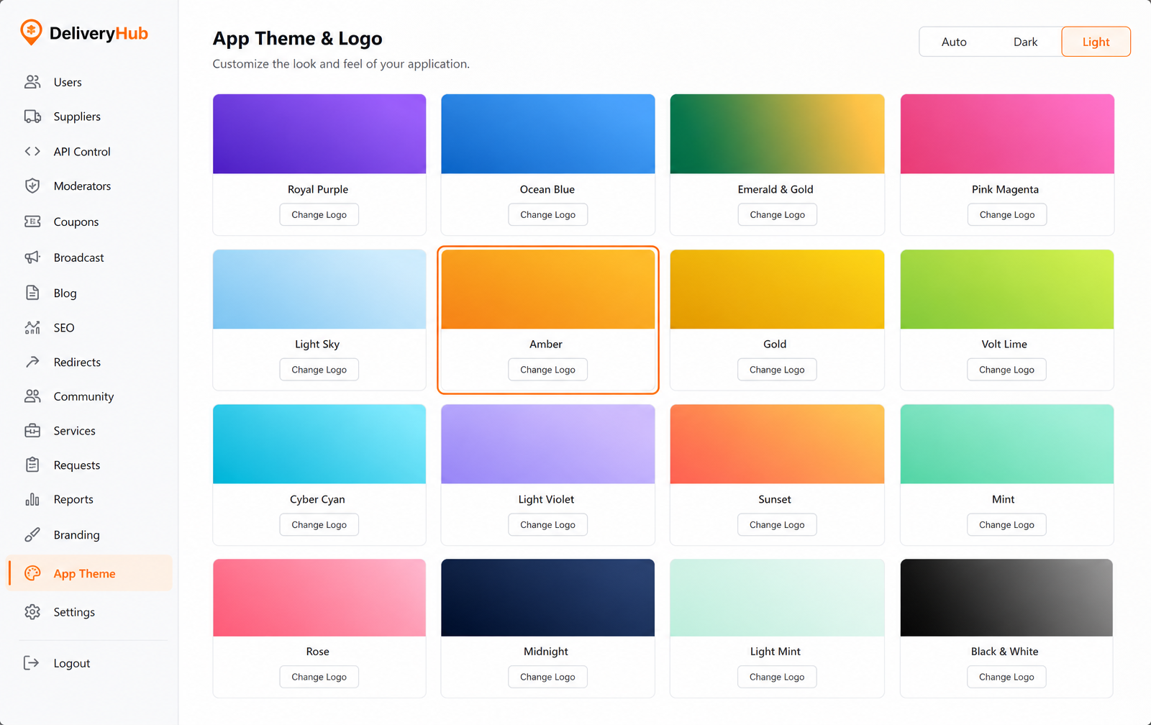The height and width of the screenshot is (725, 1151).
Task: Click the Branding paintbrush icon
Action: pyautogui.click(x=32, y=534)
